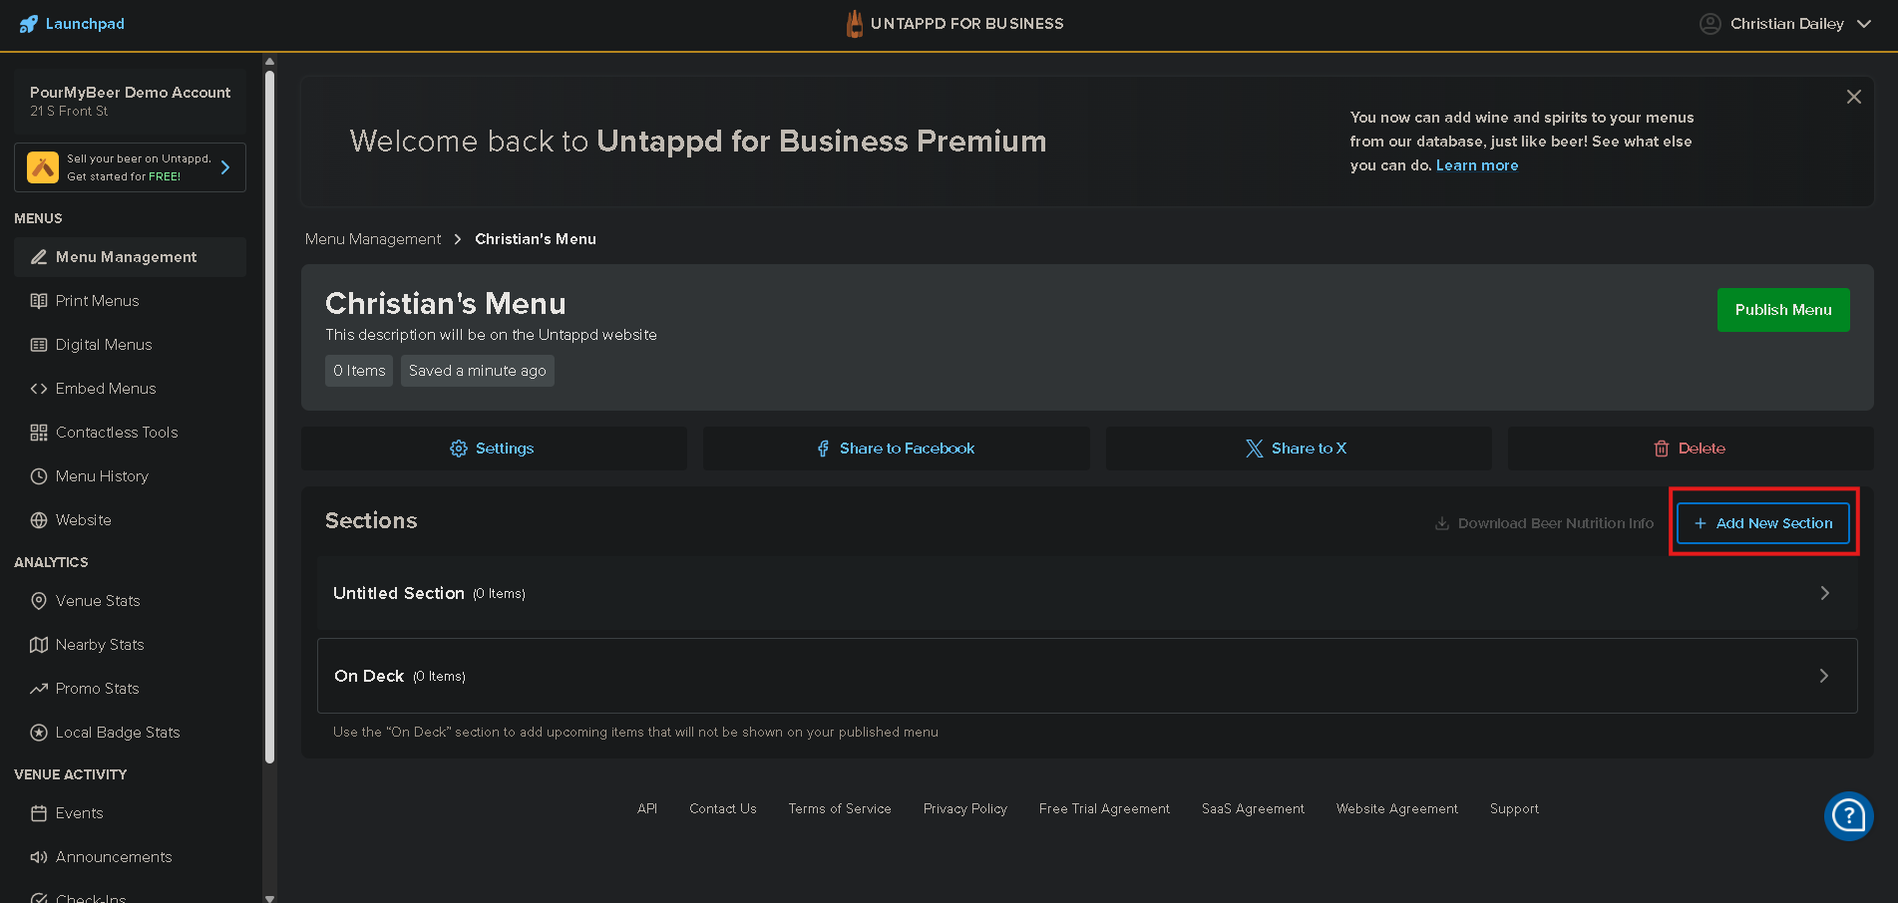The height and width of the screenshot is (903, 1898).
Task: Click the sidebar scroll-down arrow
Action: (x=269, y=897)
